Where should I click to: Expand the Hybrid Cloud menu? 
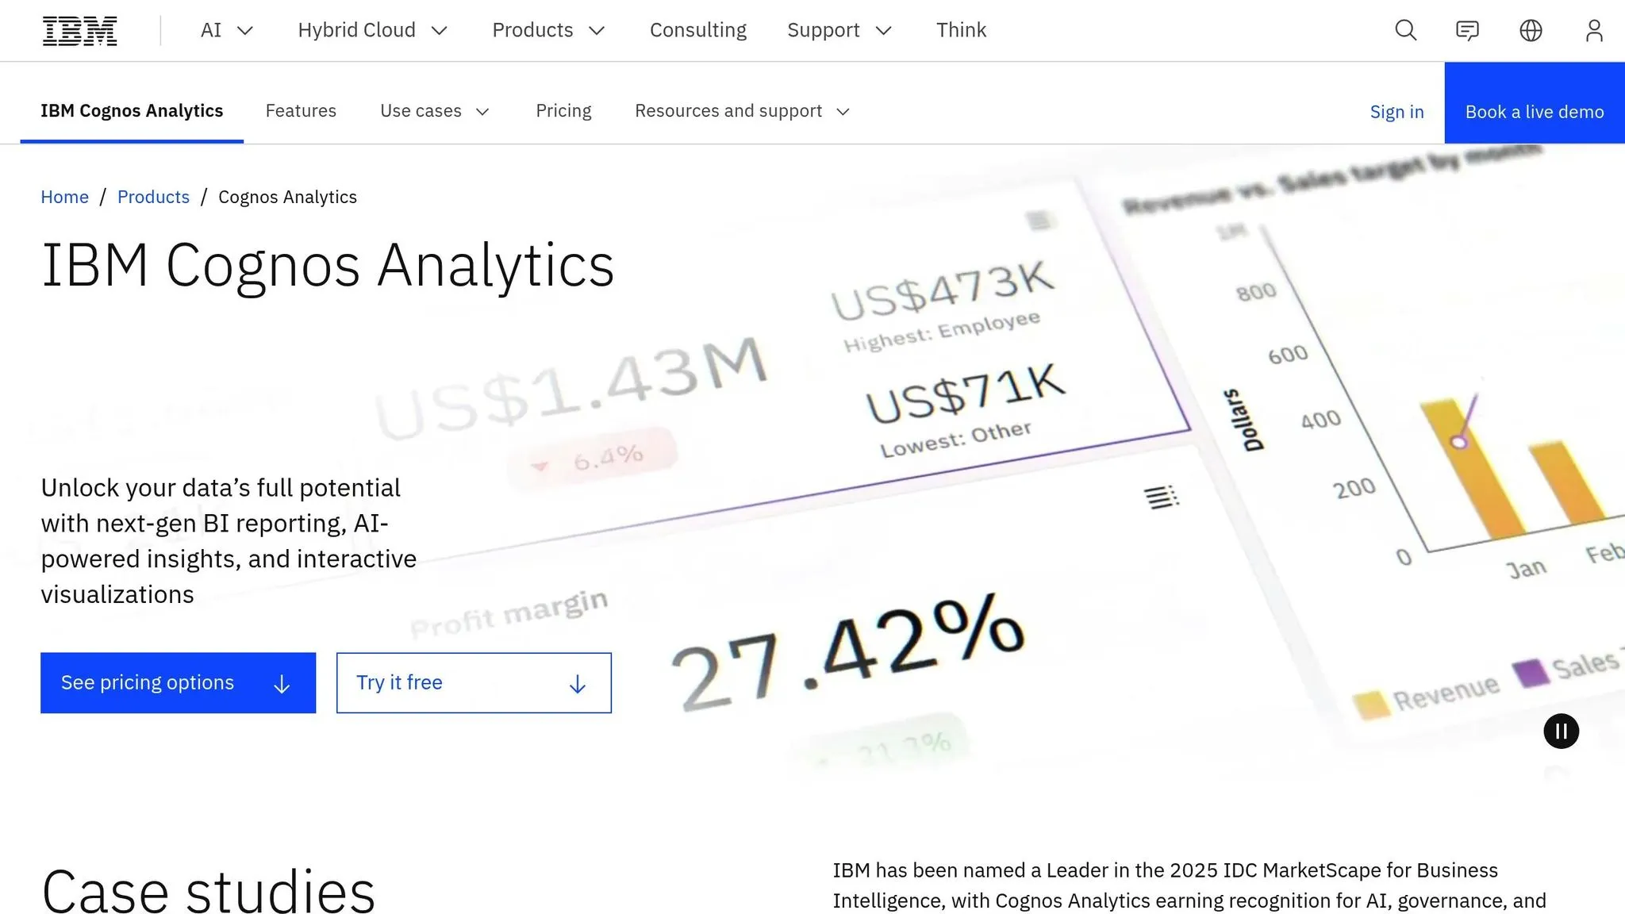(373, 30)
